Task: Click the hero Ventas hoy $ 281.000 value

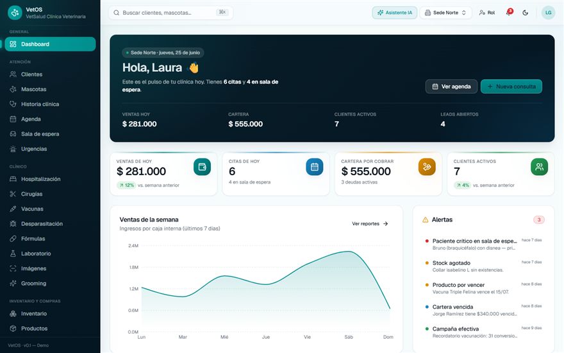Action: [x=139, y=124]
